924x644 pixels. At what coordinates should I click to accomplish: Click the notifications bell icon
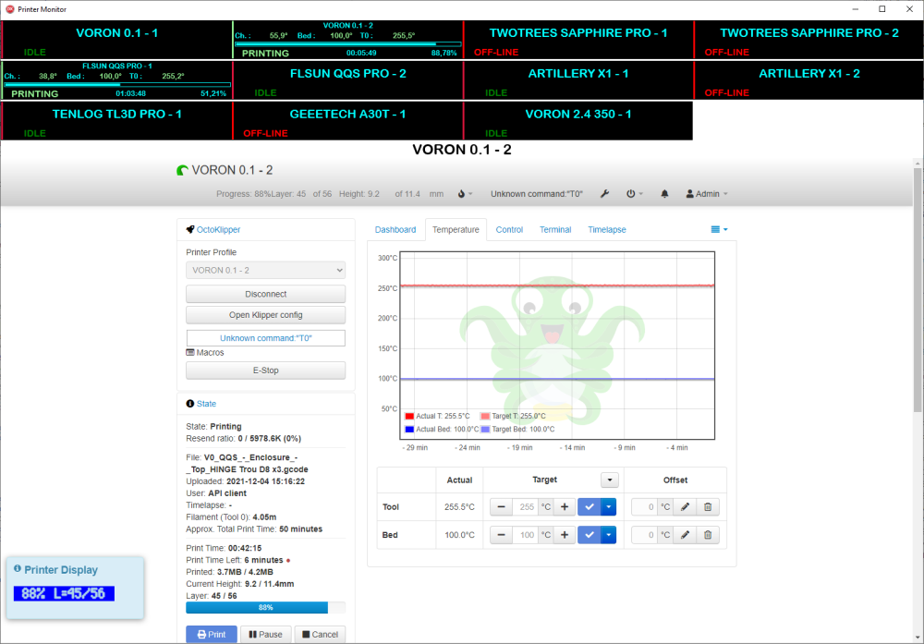point(664,194)
